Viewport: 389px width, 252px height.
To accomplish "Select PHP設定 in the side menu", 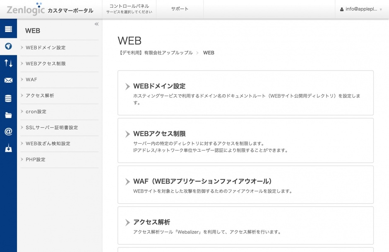I will point(36,160).
